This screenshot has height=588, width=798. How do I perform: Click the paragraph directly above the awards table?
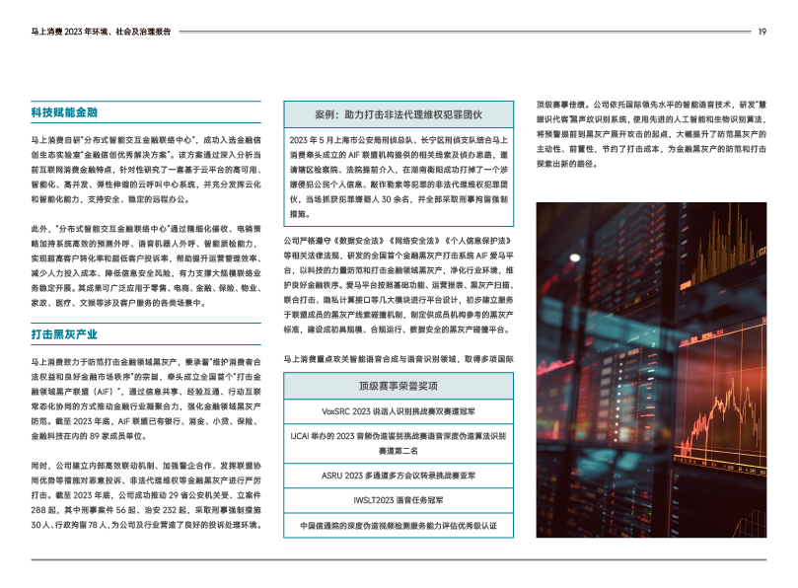coord(398,358)
